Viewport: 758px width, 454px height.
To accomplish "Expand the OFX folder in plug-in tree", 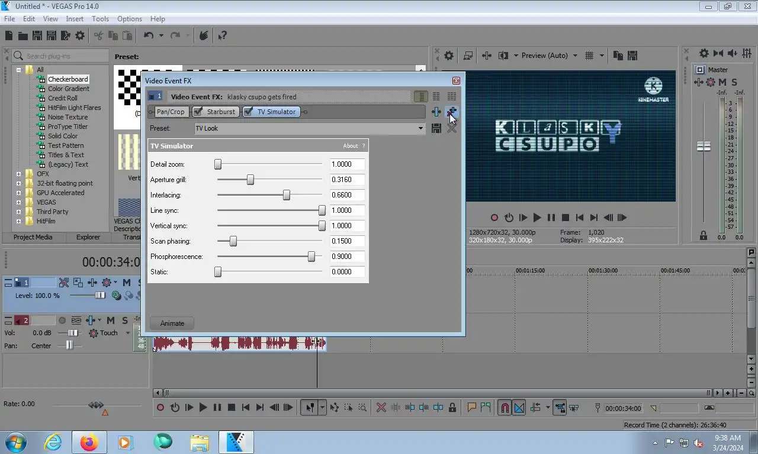I will pos(18,174).
